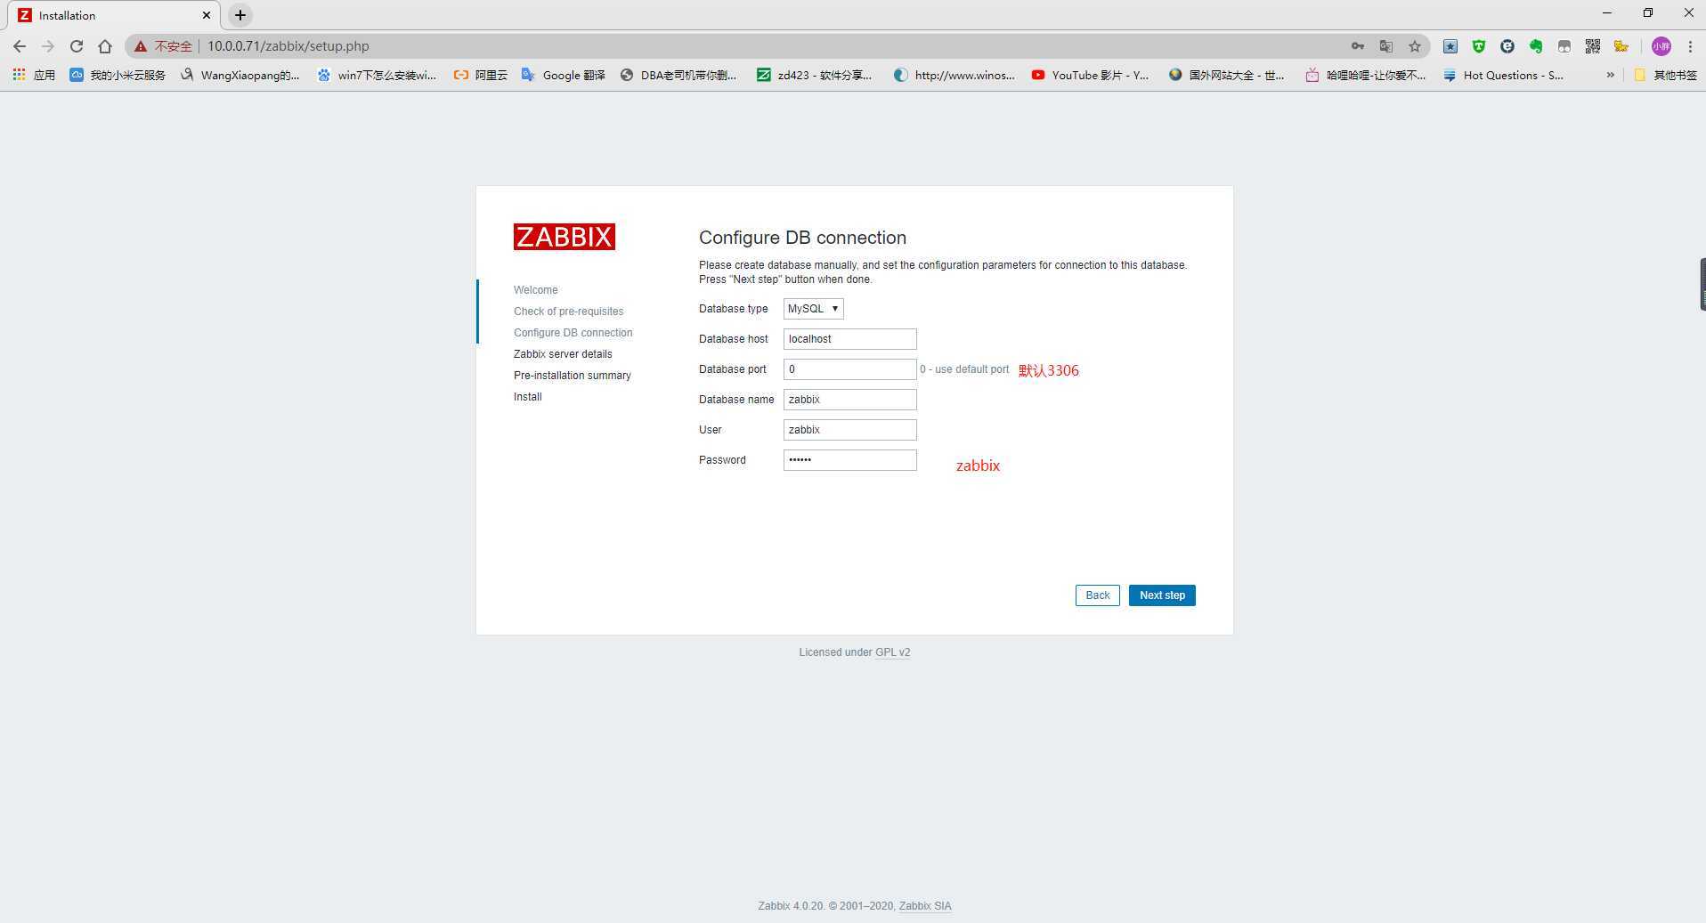Click the Back button
Screen dimensions: 1706x923
1097,595
